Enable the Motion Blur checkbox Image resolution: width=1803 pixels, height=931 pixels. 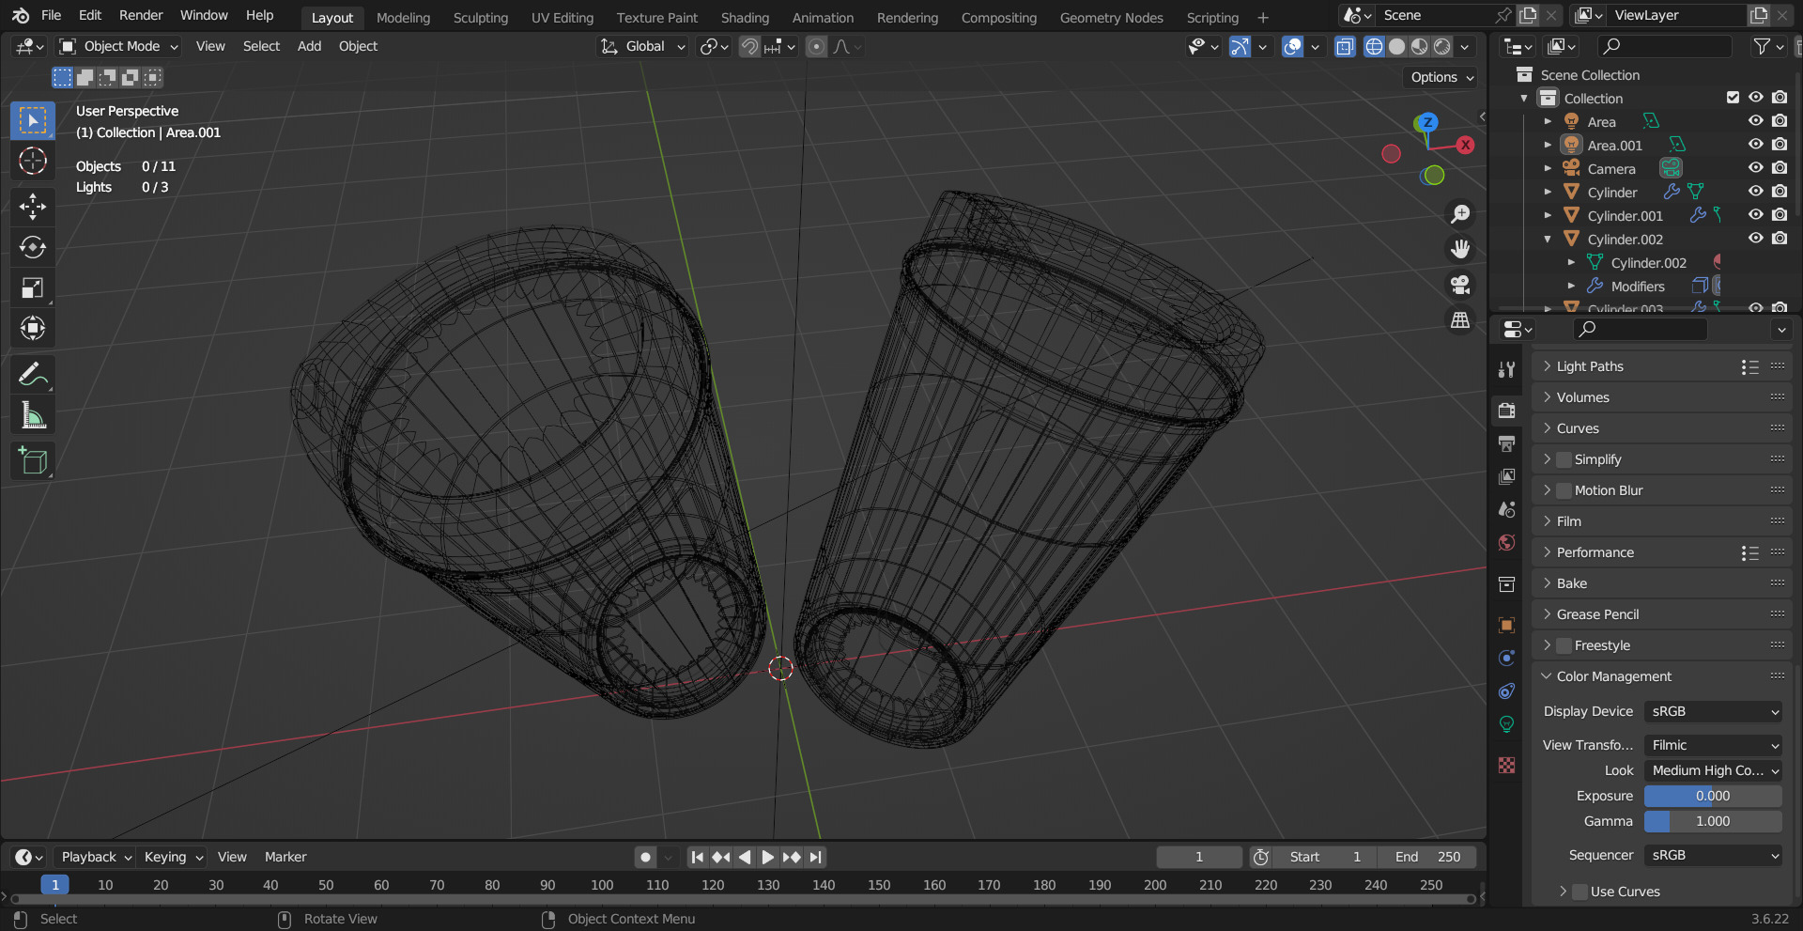coord(1564,490)
